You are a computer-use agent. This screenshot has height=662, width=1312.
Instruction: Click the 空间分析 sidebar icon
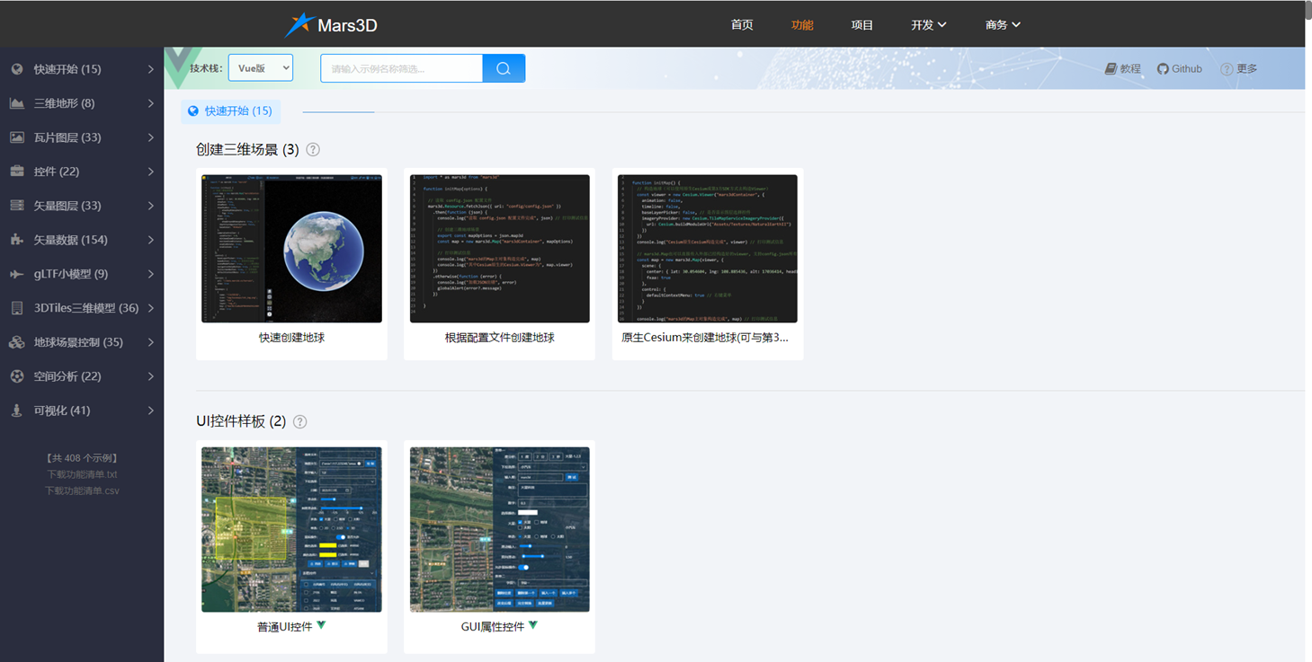(x=16, y=376)
